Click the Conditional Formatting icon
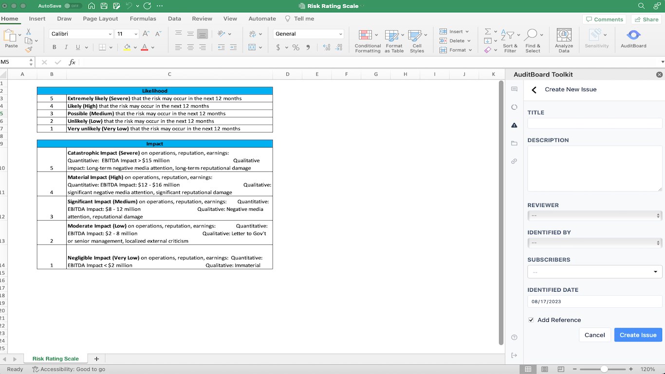 [x=366, y=36]
